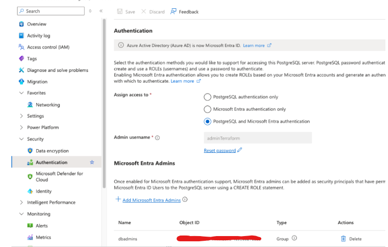
Task: Expand the Settings section
Action: pos(21,116)
